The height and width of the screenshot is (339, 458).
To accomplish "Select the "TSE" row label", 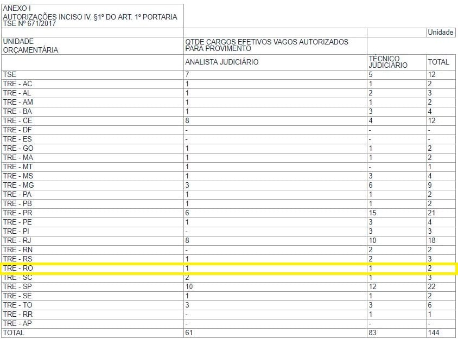I will tap(10, 74).
